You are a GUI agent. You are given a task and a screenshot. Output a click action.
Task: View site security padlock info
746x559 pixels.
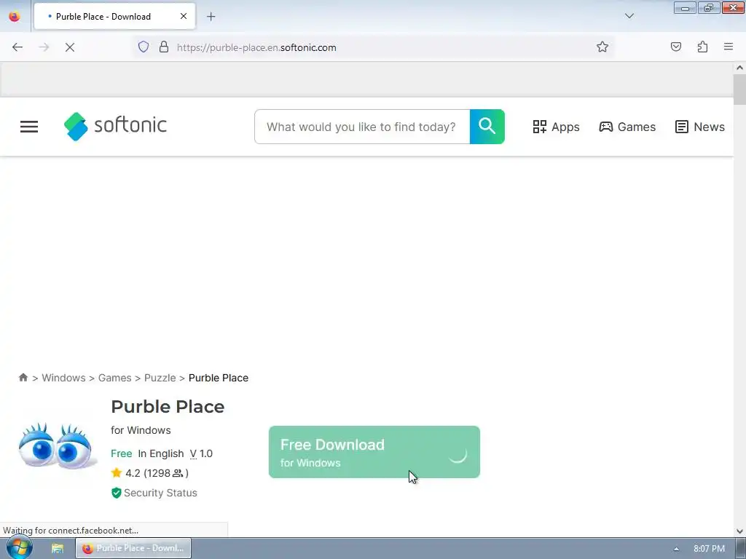164,47
